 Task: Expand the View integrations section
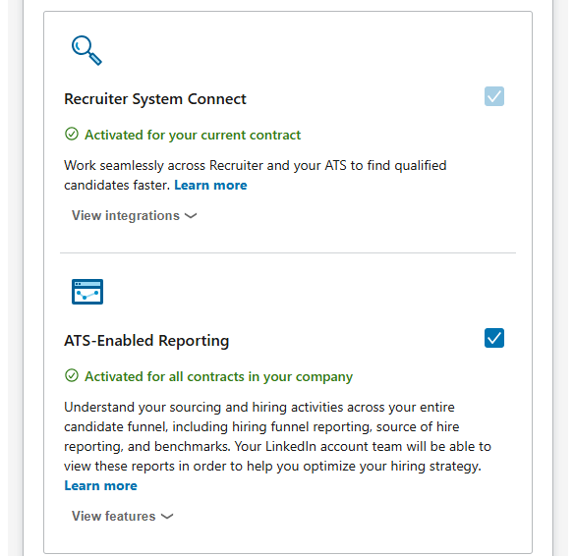tap(135, 216)
